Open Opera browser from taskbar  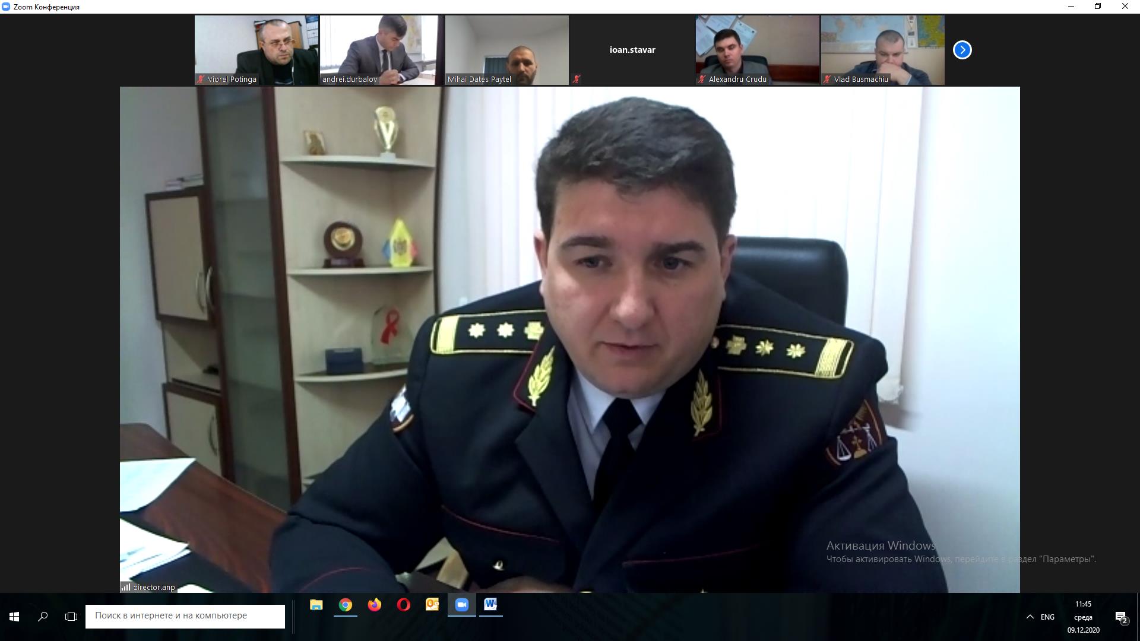click(x=403, y=605)
